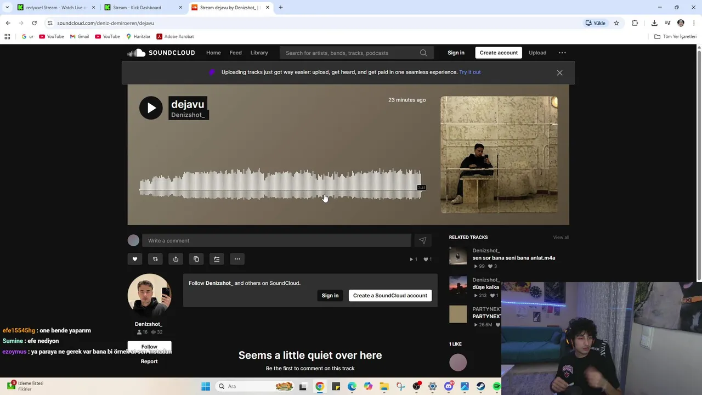The image size is (702, 395).
Task: Seek in the track waveform
Action: pyautogui.click(x=280, y=184)
